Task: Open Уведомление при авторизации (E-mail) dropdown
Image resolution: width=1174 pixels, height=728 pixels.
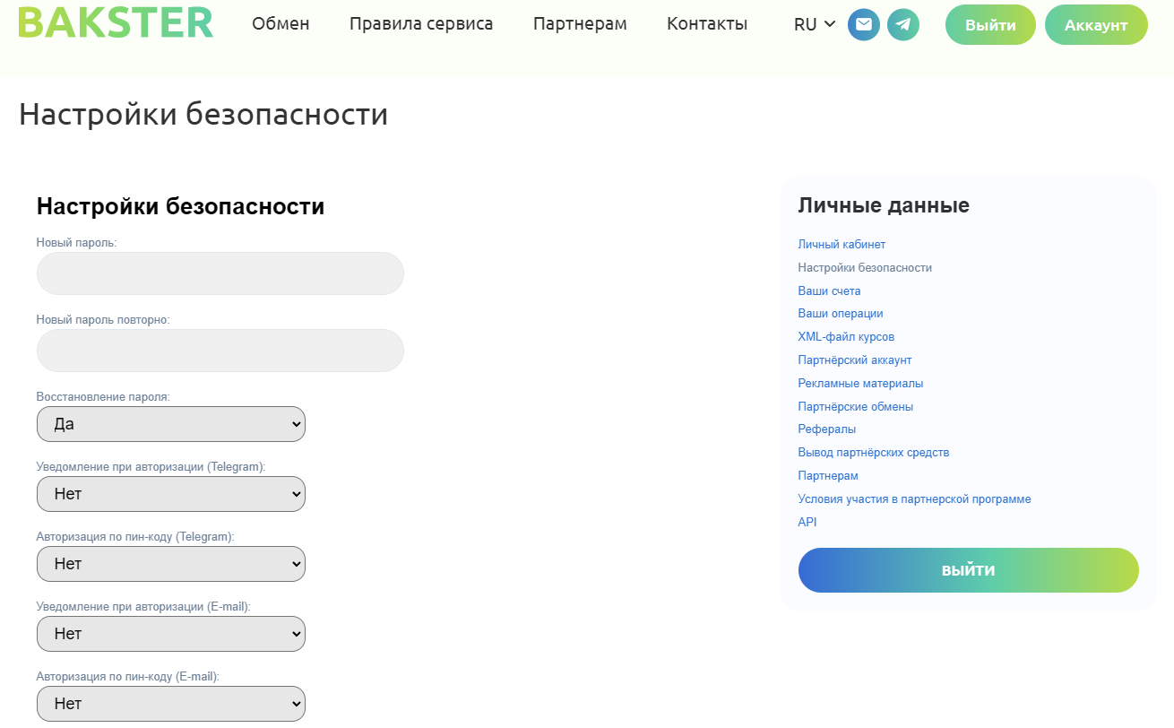Action: (171, 634)
